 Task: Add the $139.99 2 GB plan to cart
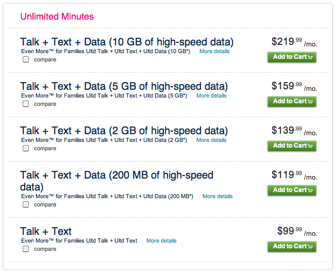click(x=292, y=146)
